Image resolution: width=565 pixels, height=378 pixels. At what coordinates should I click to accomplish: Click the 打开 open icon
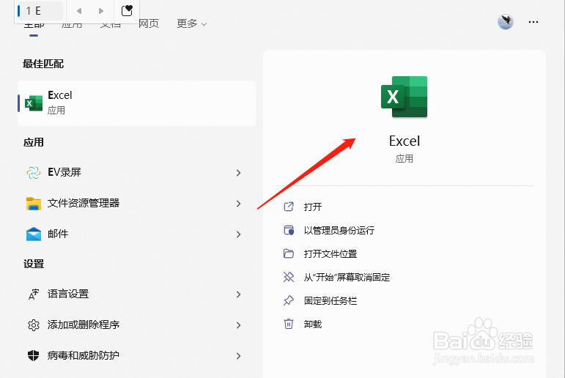pos(289,207)
